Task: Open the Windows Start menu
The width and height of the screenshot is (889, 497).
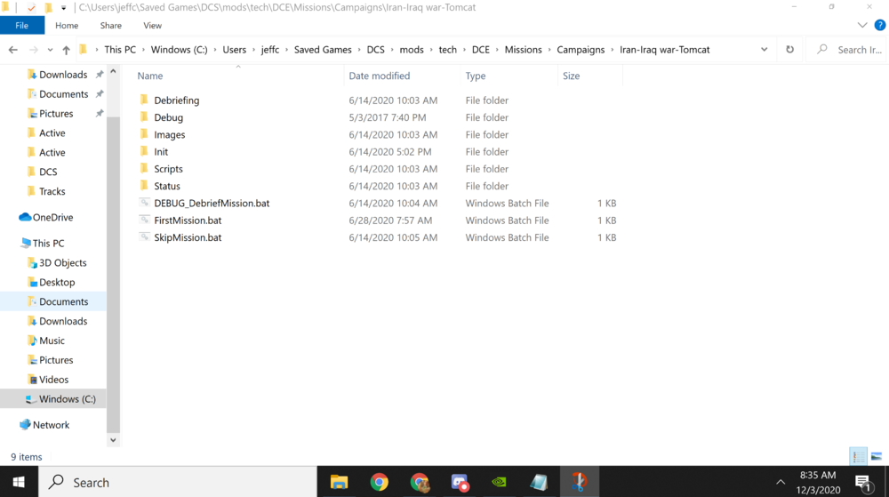Action: click(x=19, y=482)
